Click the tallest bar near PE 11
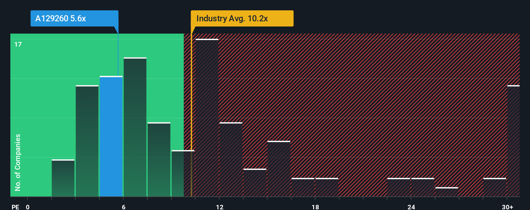Viewport: 530px width, 210px height. coord(207,118)
